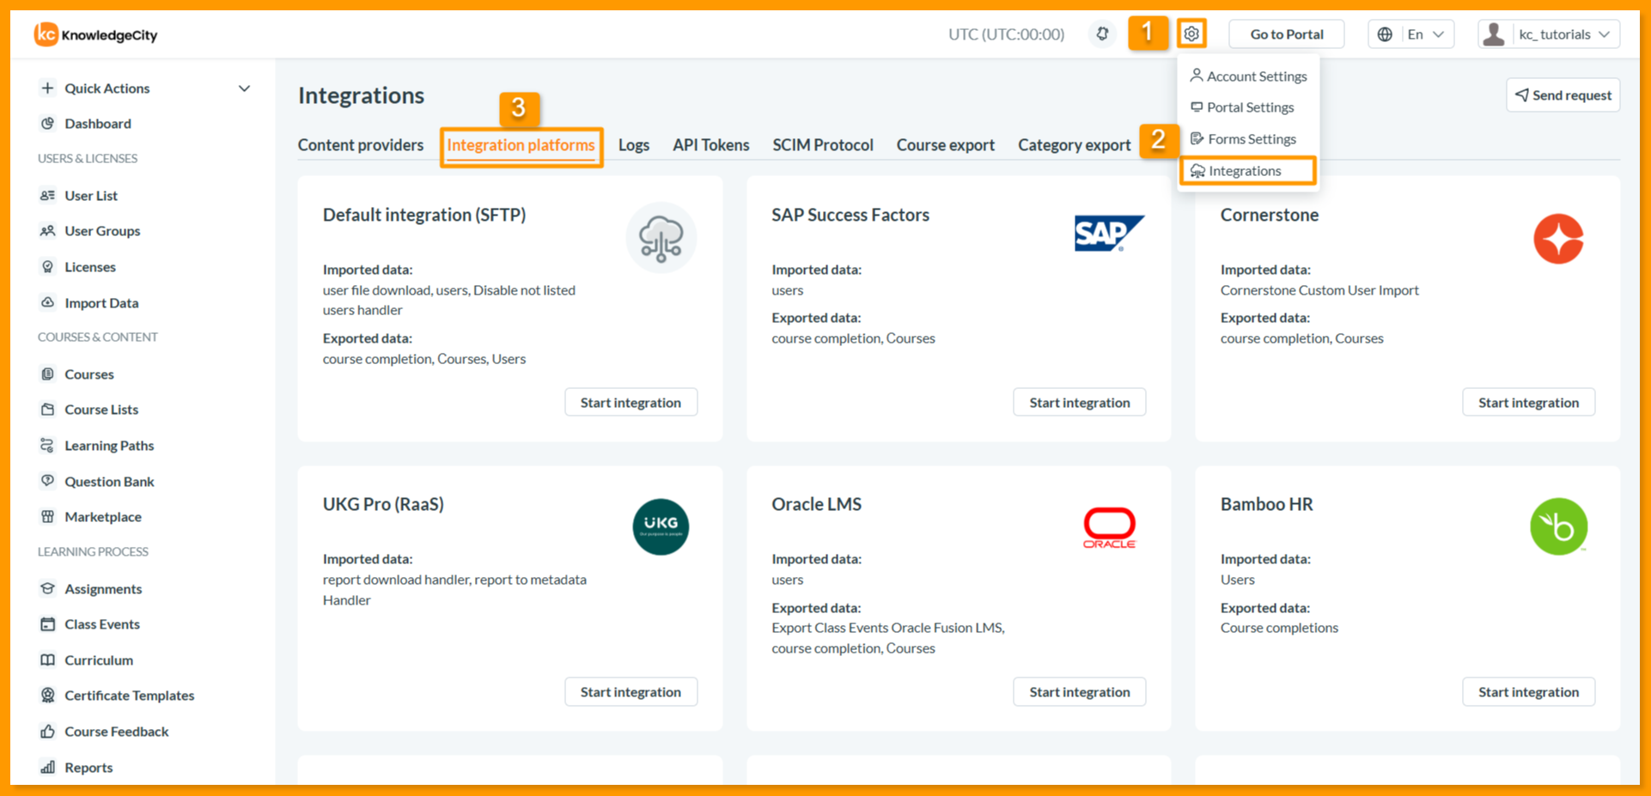
Task: Click the Question Bank icon
Action: 47,482
